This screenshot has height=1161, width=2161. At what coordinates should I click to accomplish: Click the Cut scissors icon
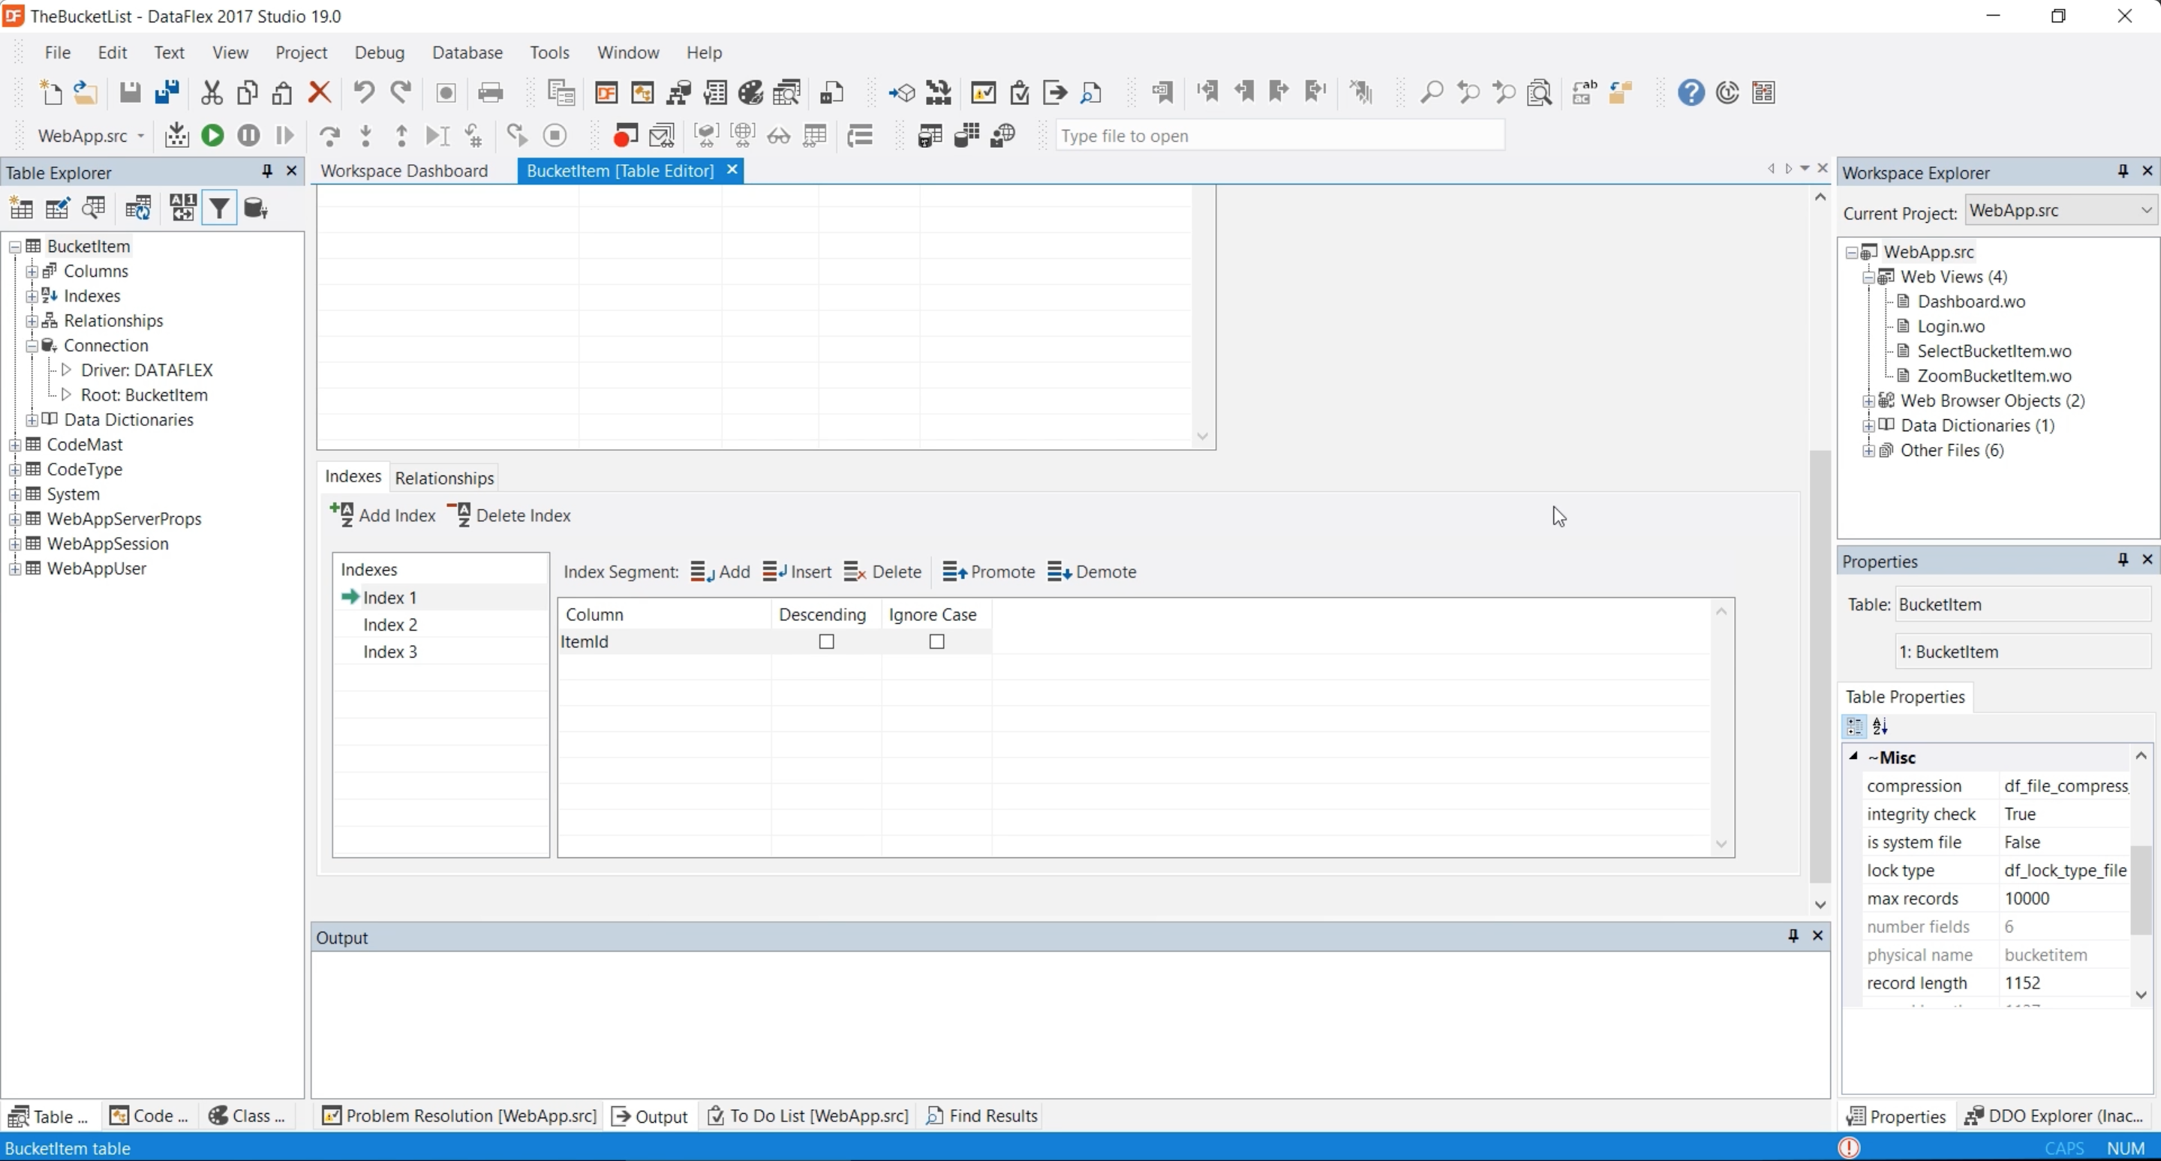pos(212,92)
